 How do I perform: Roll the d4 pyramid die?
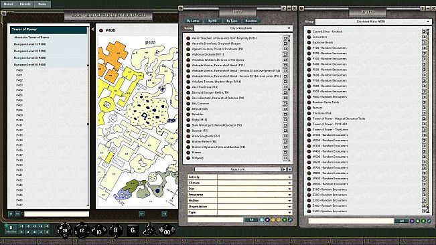click(149, 230)
